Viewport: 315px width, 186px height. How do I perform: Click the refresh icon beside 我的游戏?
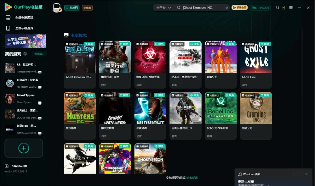click(x=25, y=54)
